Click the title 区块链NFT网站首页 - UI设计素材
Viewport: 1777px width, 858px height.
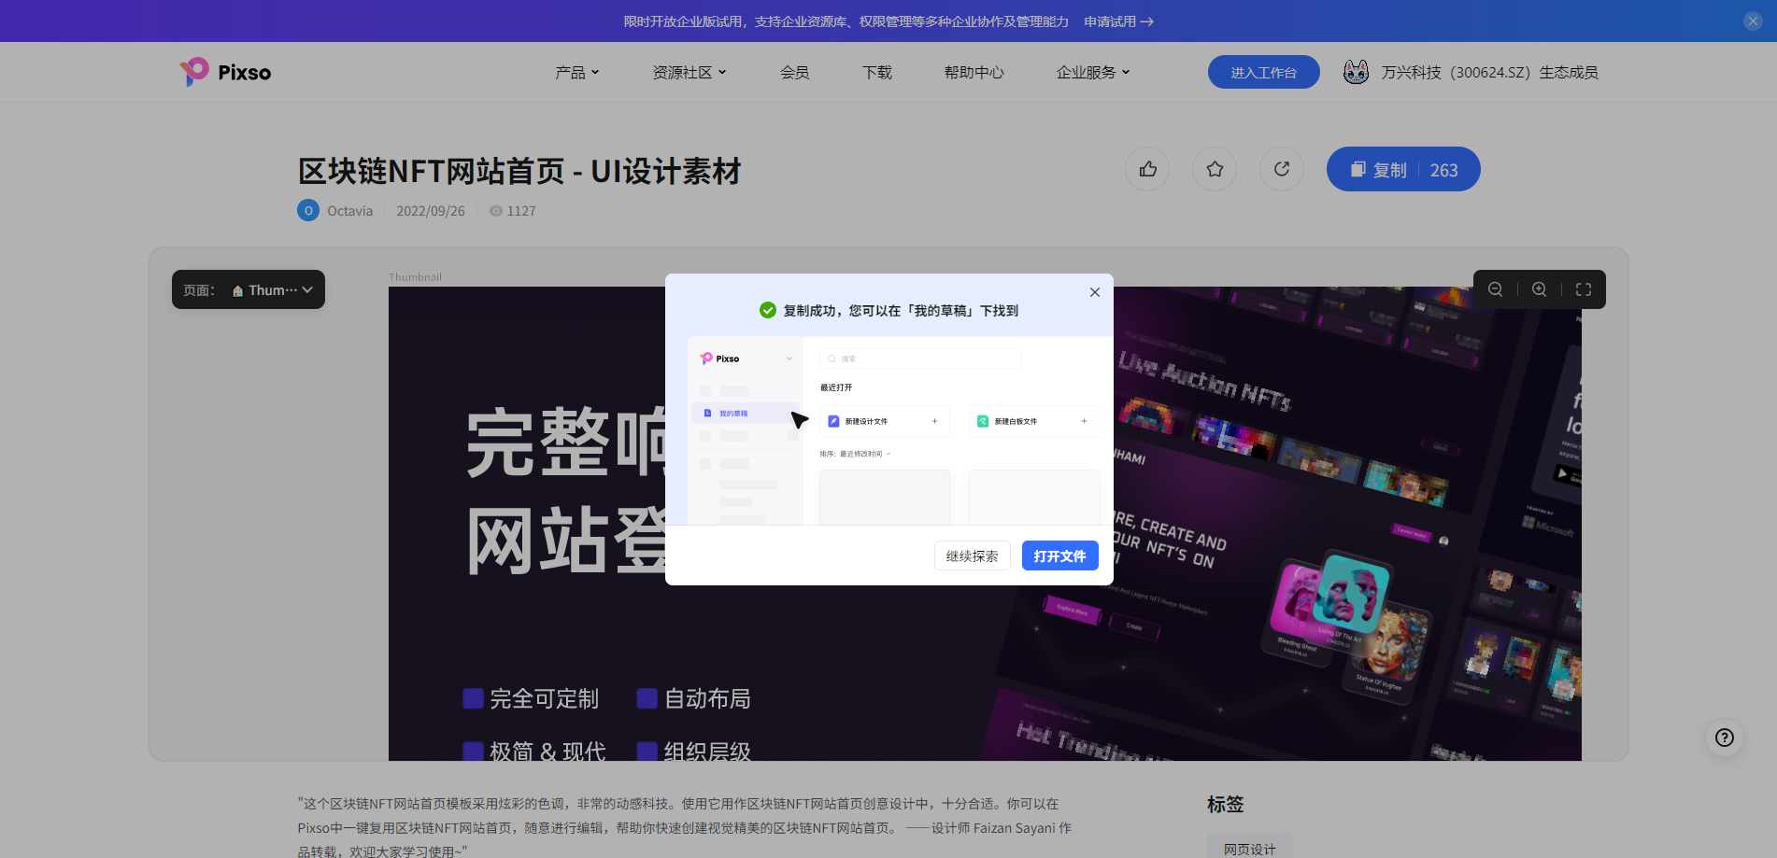(x=519, y=171)
